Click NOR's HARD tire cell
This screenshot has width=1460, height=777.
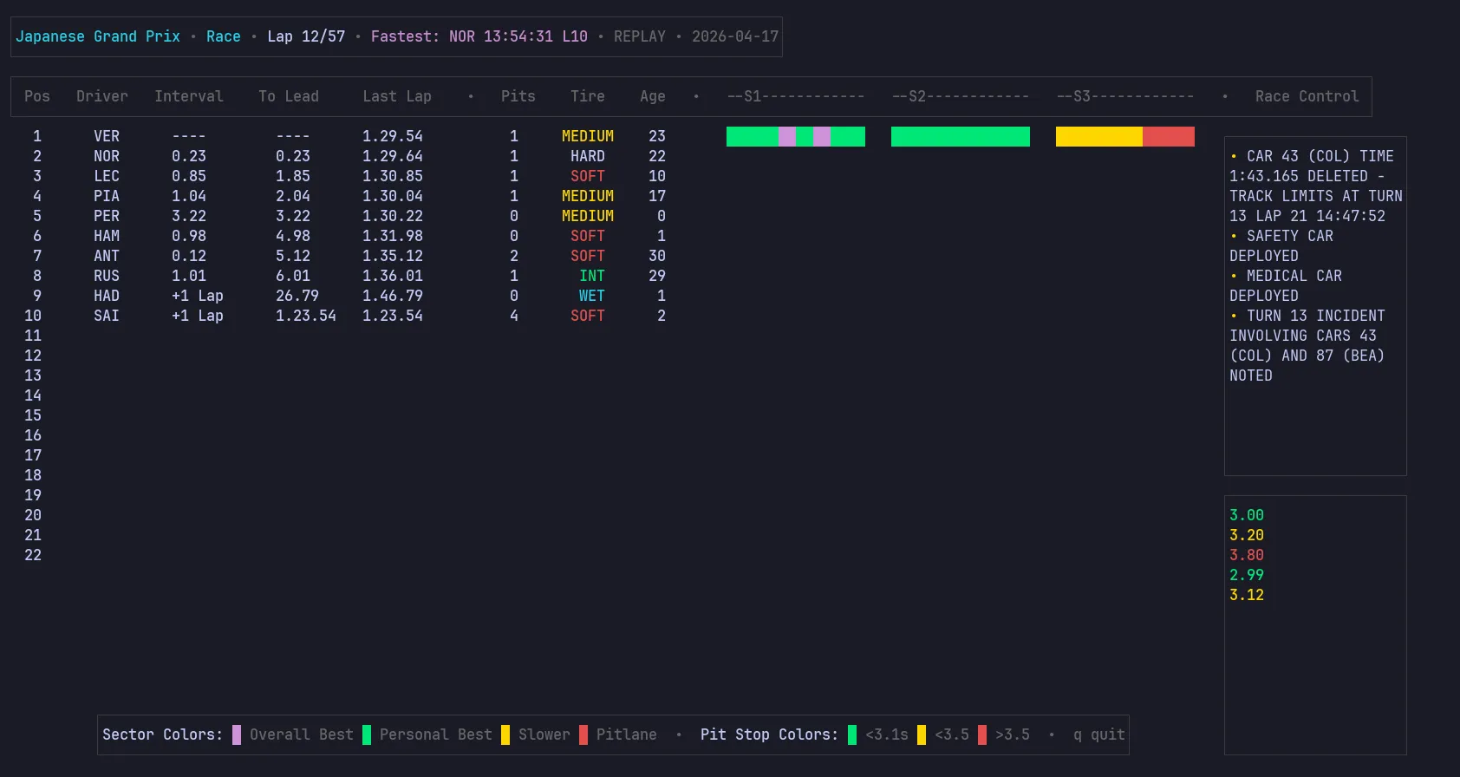point(588,156)
